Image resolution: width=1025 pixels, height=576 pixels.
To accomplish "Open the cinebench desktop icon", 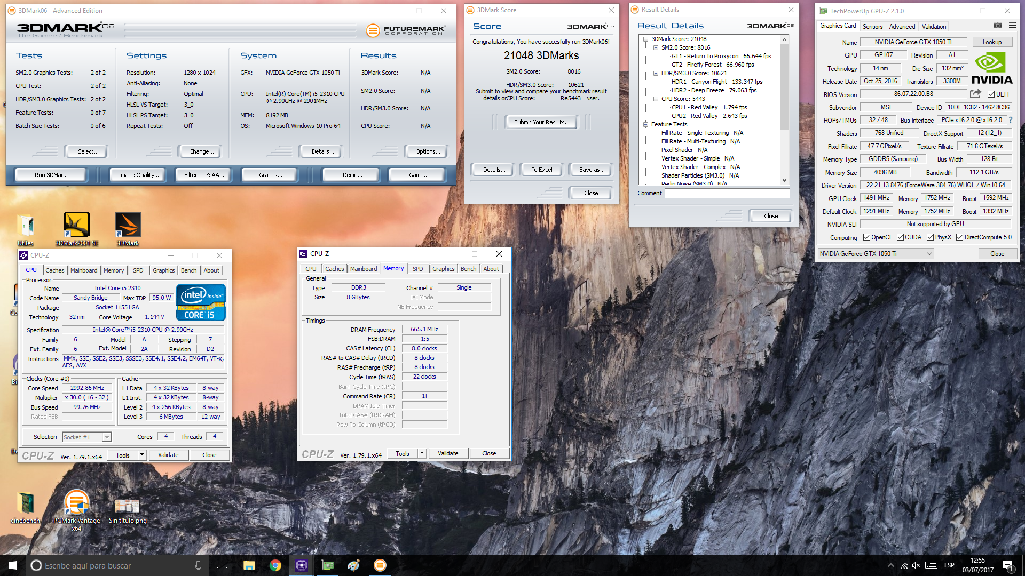I will (25, 507).
